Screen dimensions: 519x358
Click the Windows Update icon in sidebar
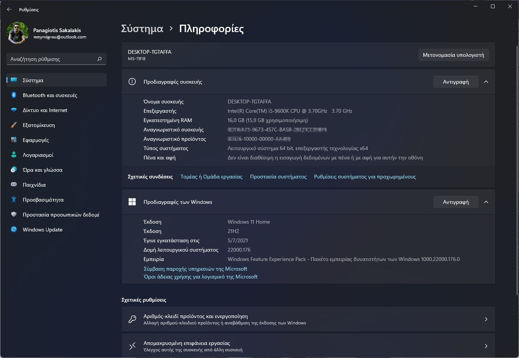tap(14, 230)
